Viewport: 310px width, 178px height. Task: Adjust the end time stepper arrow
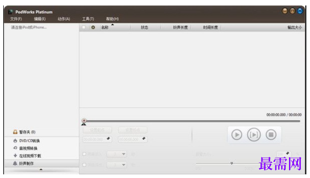144,139
